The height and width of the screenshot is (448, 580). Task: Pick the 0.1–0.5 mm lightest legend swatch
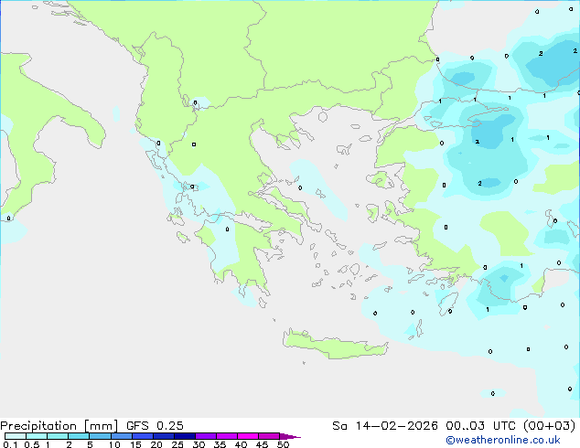(16, 436)
